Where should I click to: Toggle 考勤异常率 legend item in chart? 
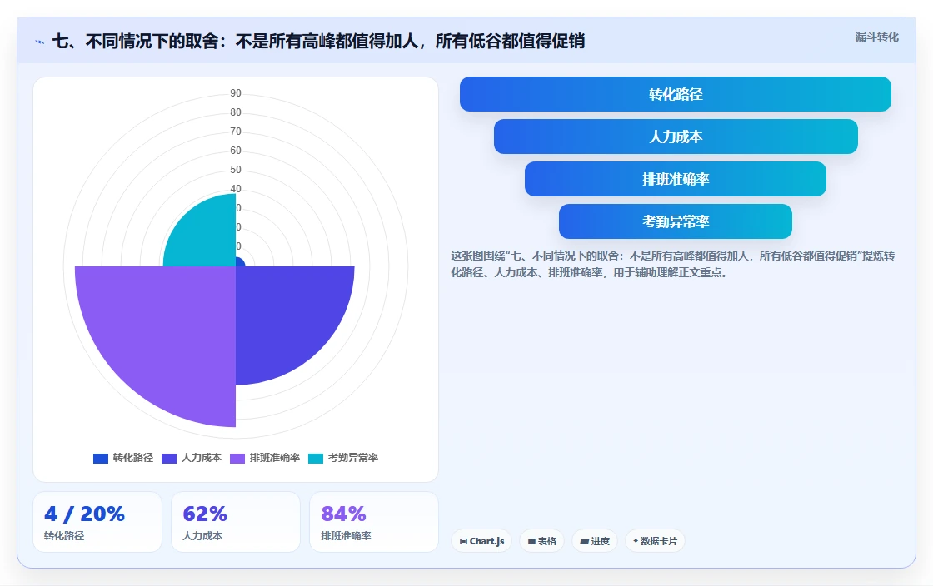click(x=343, y=458)
